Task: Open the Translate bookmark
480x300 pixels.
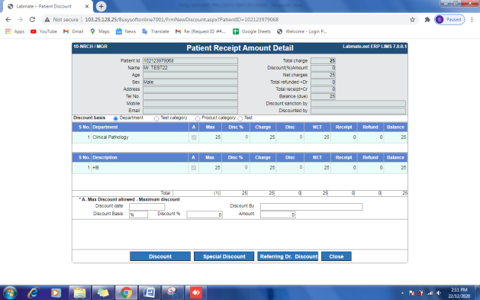Action: tap(156, 31)
